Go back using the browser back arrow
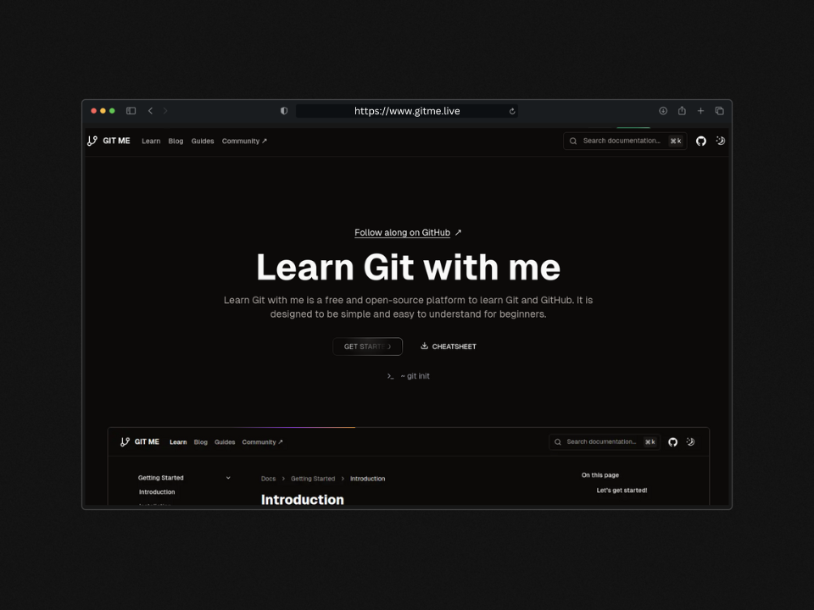 151,111
